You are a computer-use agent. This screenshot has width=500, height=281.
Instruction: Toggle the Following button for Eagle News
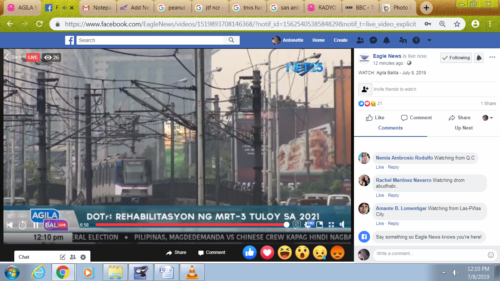point(456,58)
